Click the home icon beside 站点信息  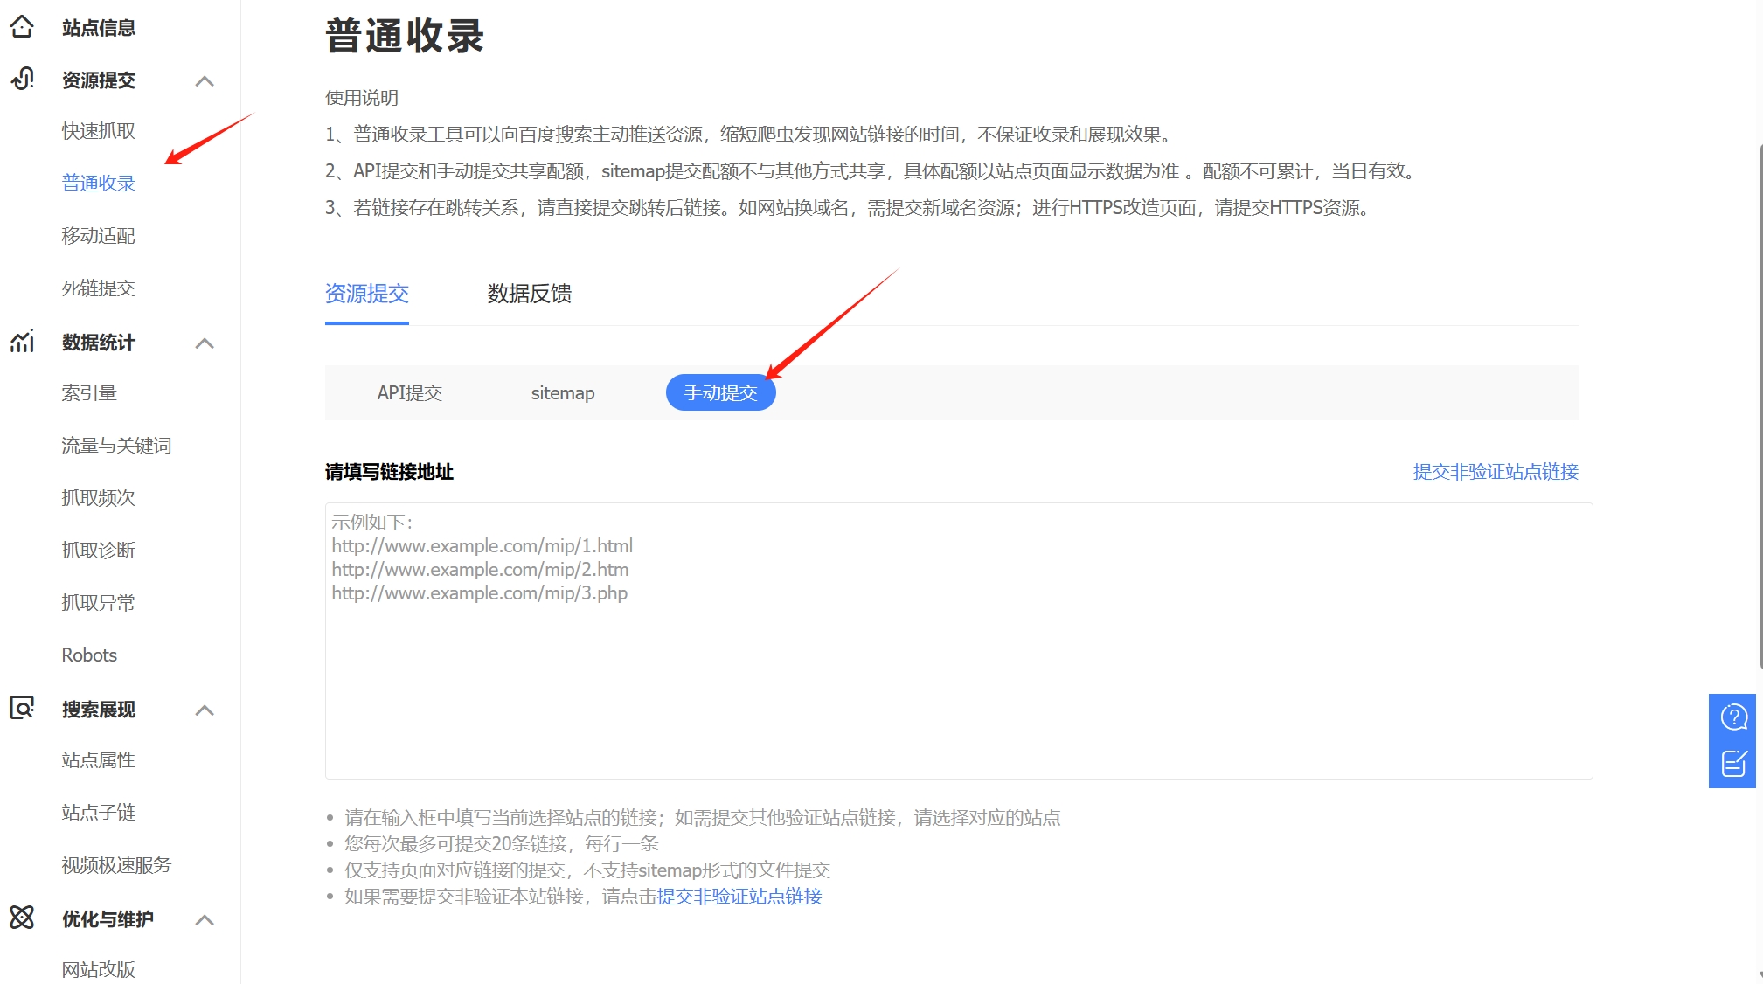point(22,27)
